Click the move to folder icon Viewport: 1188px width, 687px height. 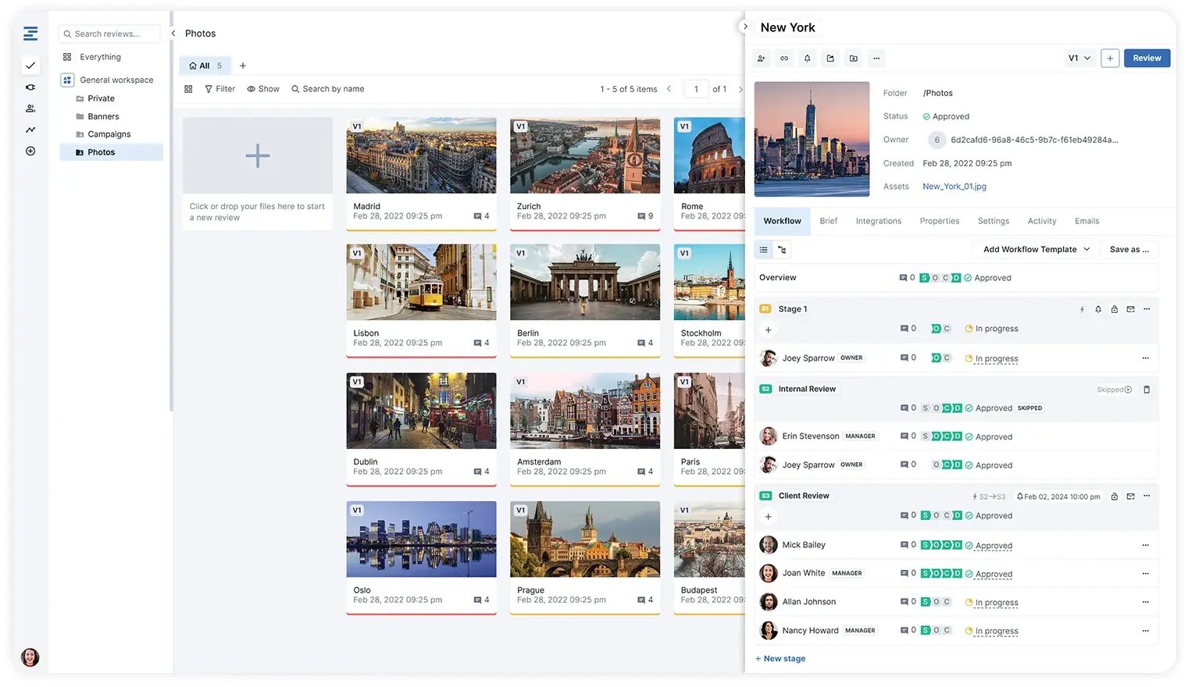point(853,59)
